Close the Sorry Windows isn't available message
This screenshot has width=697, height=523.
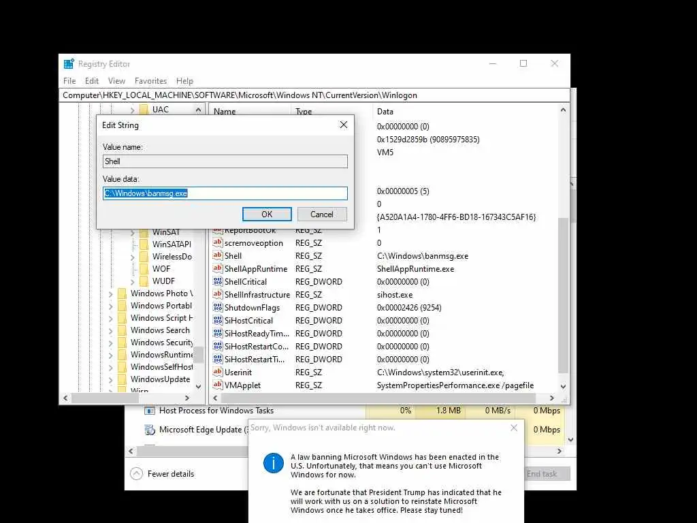(x=514, y=428)
